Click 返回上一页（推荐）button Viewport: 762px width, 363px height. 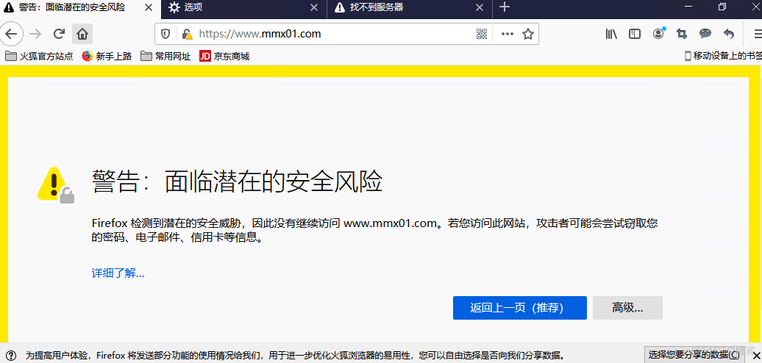pyautogui.click(x=519, y=308)
